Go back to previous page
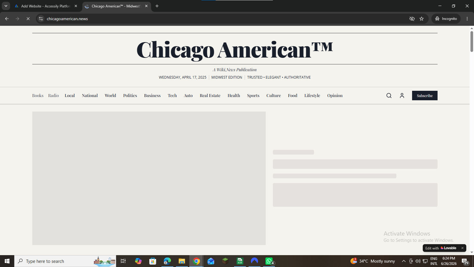The height and width of the screenshot is (267, 474). coord(7,19)
